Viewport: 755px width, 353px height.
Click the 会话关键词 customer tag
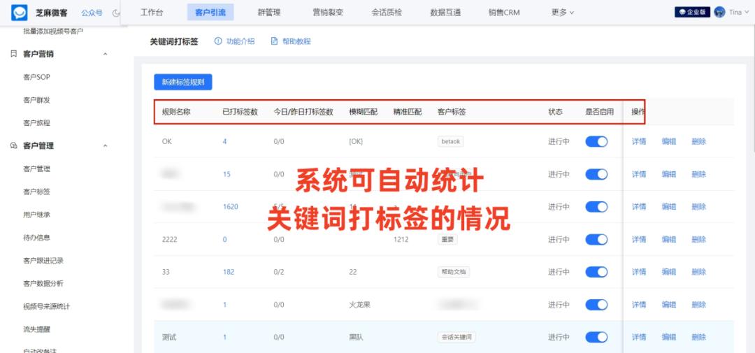[x=456, y=337]
